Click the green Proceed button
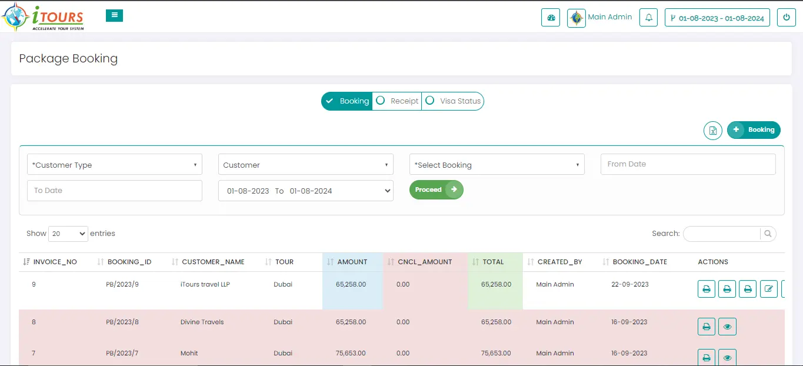 click(436, 189)
